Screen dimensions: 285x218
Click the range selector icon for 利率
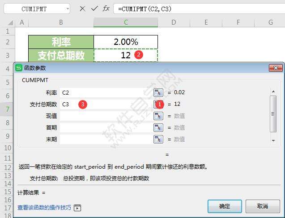pos(158,92)
